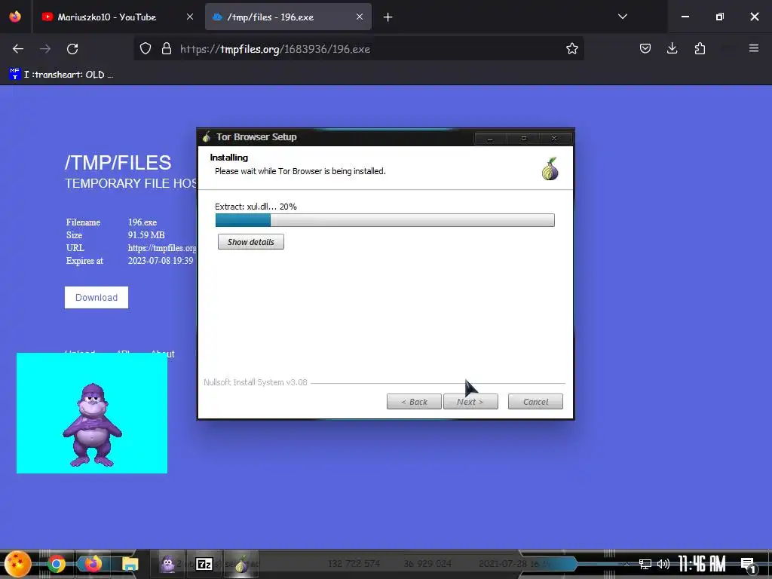Open network status tray icon

(x=645, y=564)
